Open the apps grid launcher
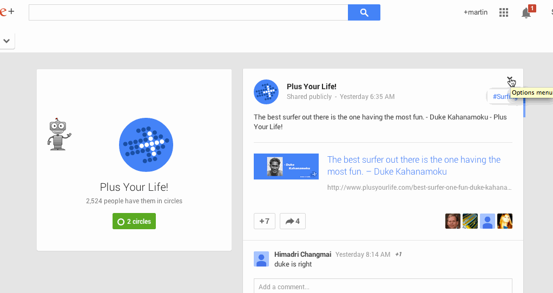This screenshot has height=293, width=553. coord(504,12)
